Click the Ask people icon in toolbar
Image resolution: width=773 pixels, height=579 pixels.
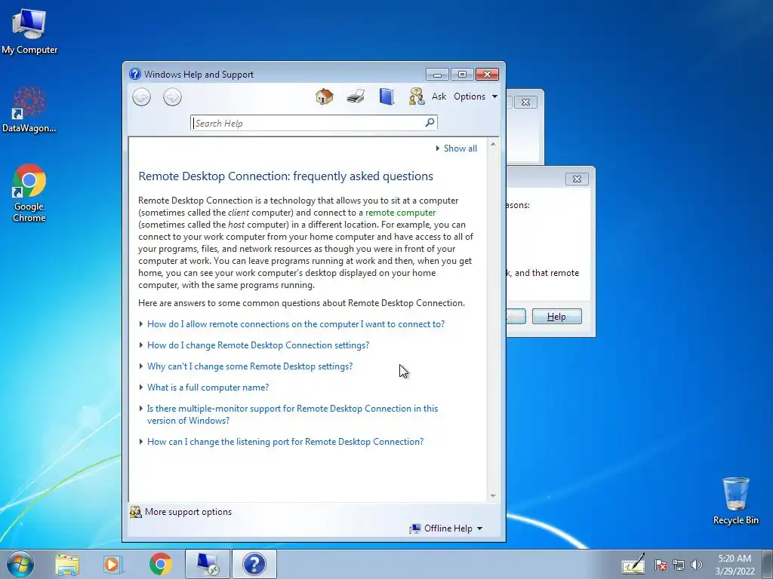[x=417, y=96]
